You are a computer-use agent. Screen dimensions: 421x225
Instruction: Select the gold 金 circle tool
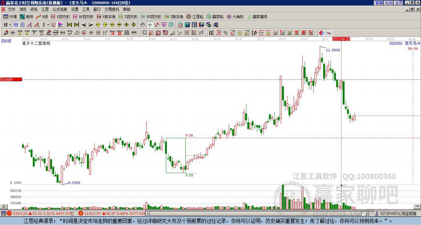click(x=240, y=33)
